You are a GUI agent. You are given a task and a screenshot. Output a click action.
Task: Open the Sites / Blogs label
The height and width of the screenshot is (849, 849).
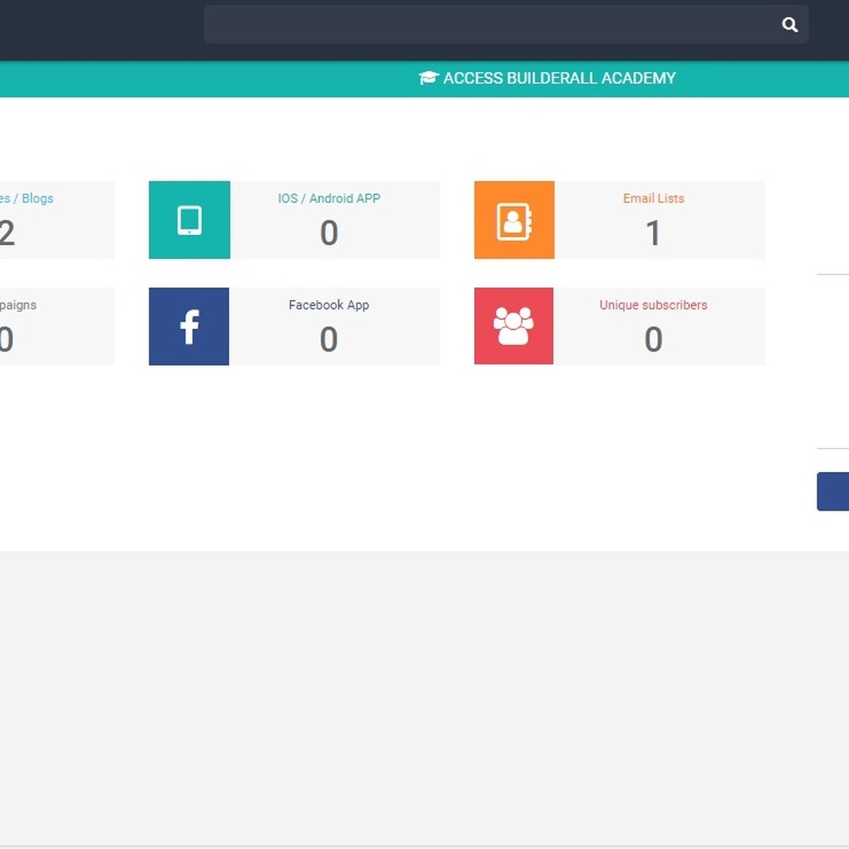pos(27,199)
